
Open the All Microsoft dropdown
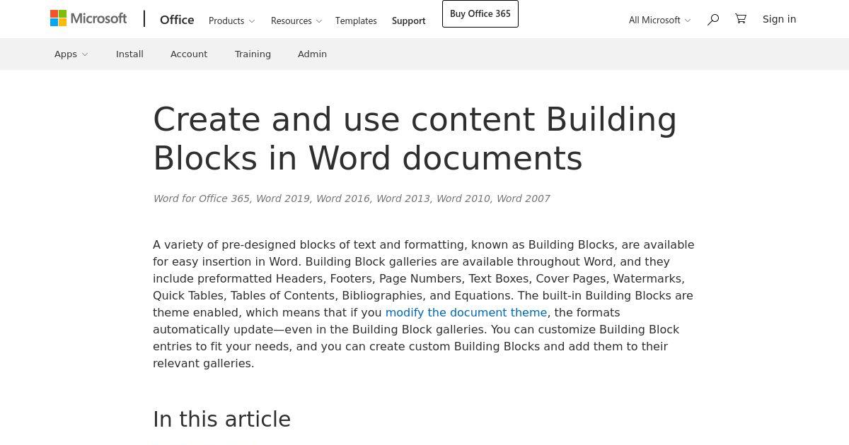(x=659, y=20)
